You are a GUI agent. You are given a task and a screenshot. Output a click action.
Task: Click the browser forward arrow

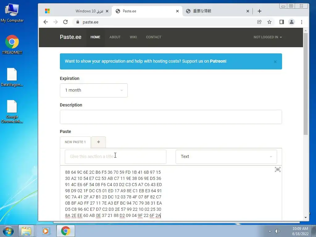pos(56,22)
